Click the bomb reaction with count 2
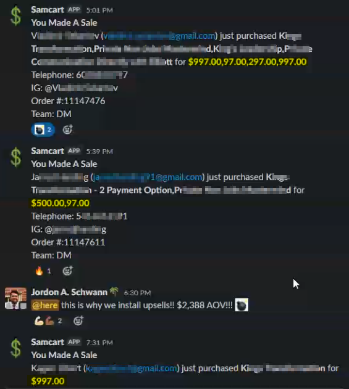 [43, 129]
